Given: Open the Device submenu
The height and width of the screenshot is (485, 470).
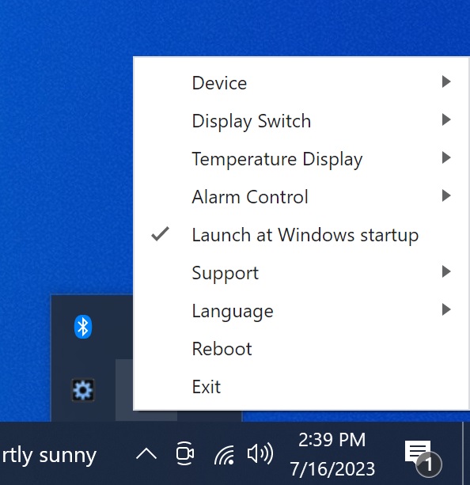Looking at the screenshot, I should click(x=301, y=83).
